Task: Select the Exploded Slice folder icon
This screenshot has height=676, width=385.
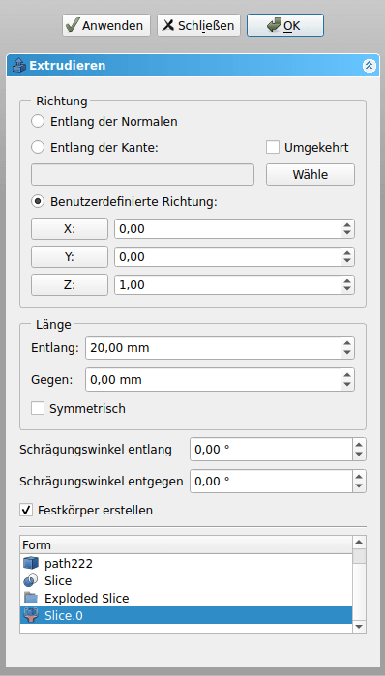Action: coord(31,599)
